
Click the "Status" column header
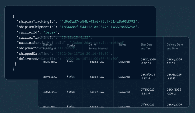coord(122,44)
